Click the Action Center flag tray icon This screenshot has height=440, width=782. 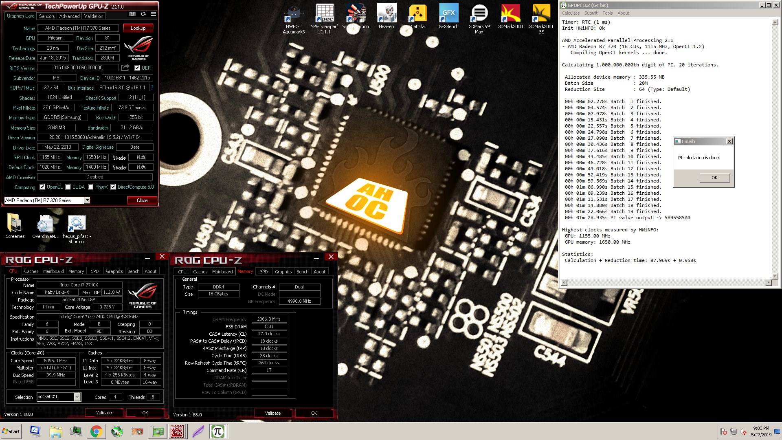pos(723,432)
